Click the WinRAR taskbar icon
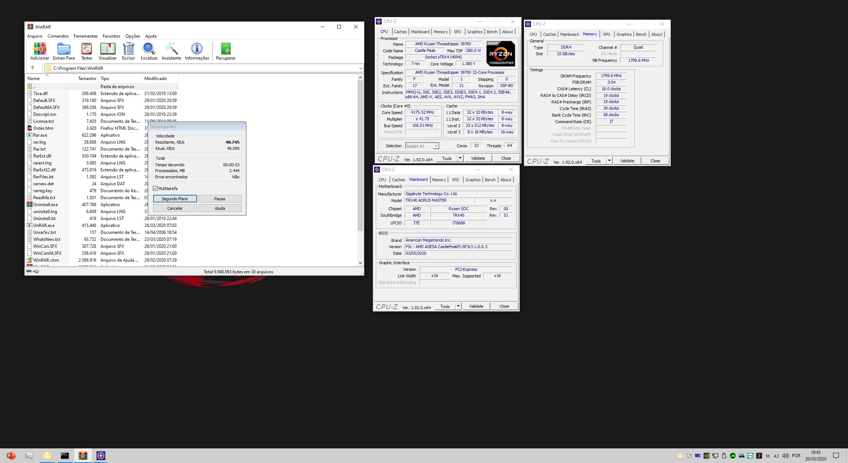Viewport: 848px width, 463px height. pos(83,455)
